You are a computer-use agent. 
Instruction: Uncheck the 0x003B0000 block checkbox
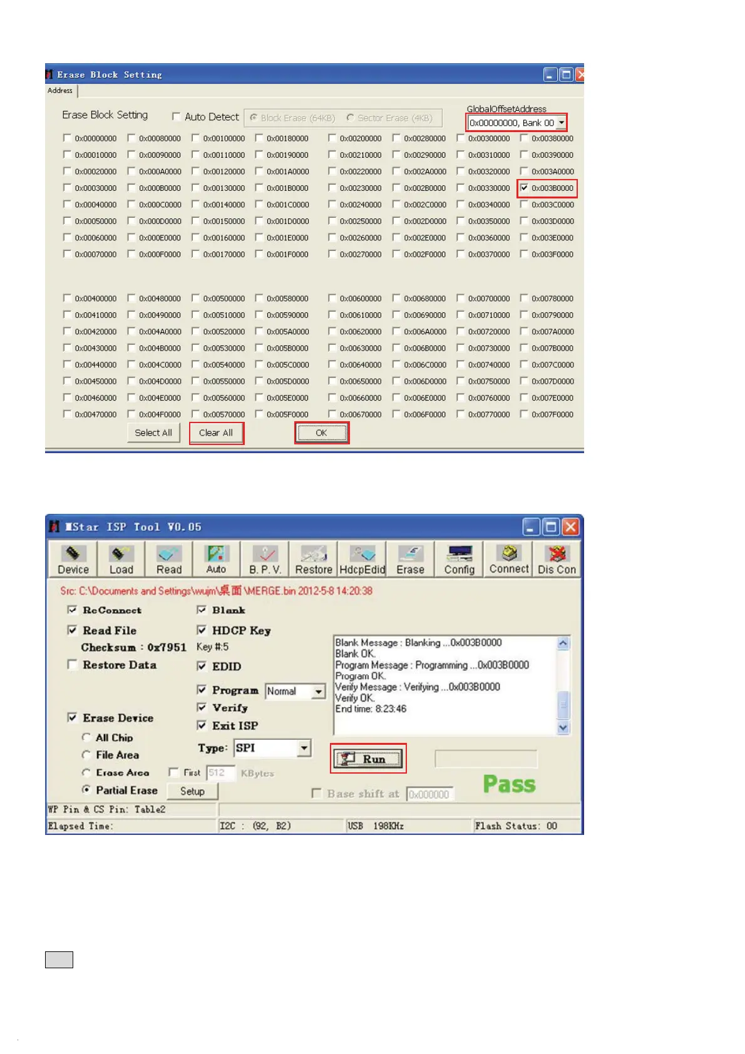[524, 188]
